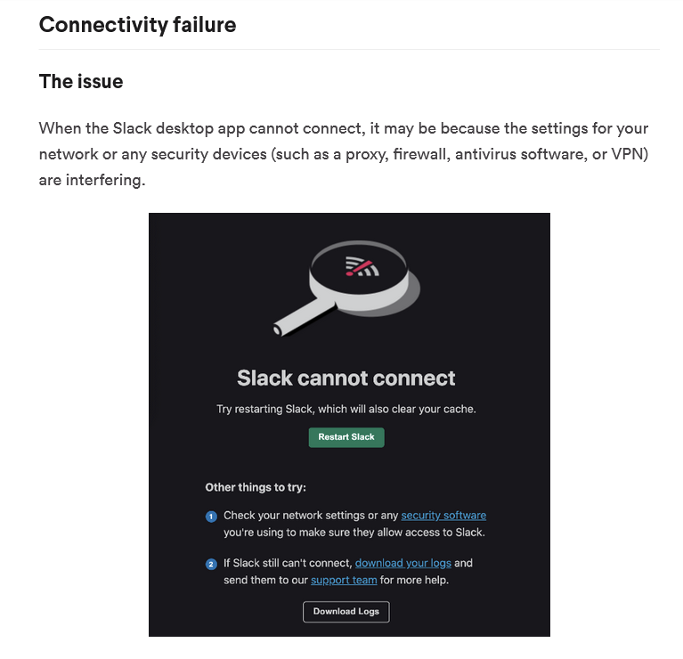Click the divider line under Connectivity failure
The image size is (683, 659).
[x=349, y=49]
